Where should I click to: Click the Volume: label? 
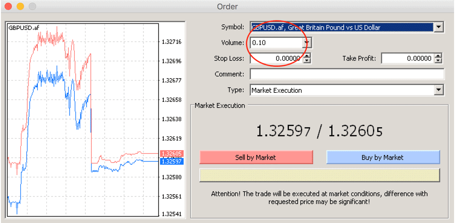pyautogui.click(x=233, y=43)
